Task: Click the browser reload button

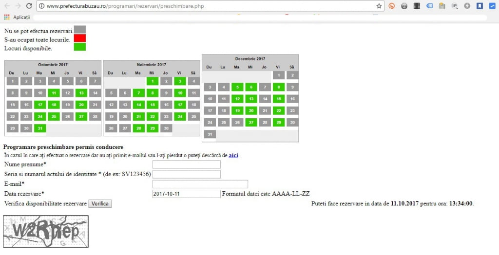Action: [29, 6]
